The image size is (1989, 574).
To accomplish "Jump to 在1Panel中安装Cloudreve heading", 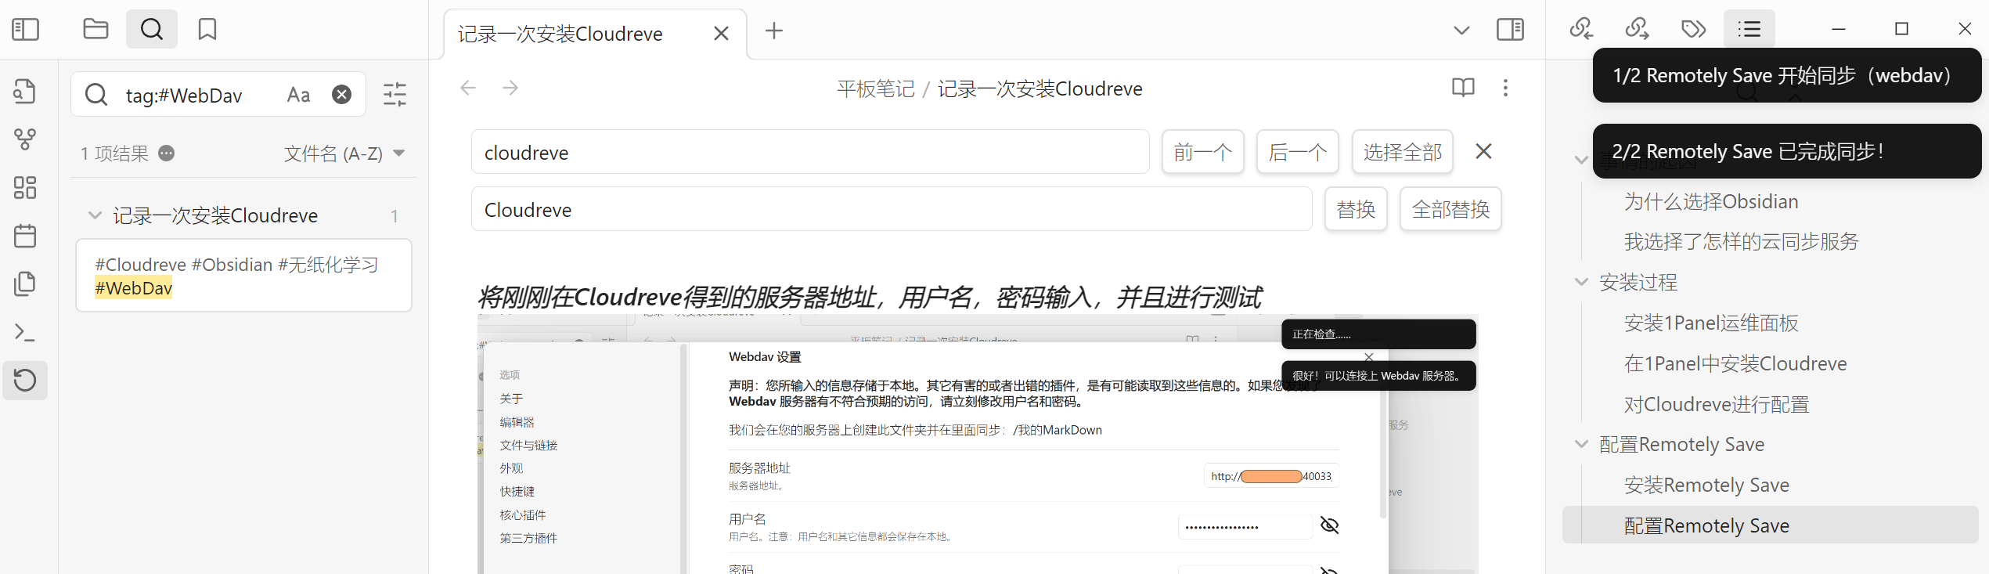I will pyautogui.click(x=1735, y=363).
